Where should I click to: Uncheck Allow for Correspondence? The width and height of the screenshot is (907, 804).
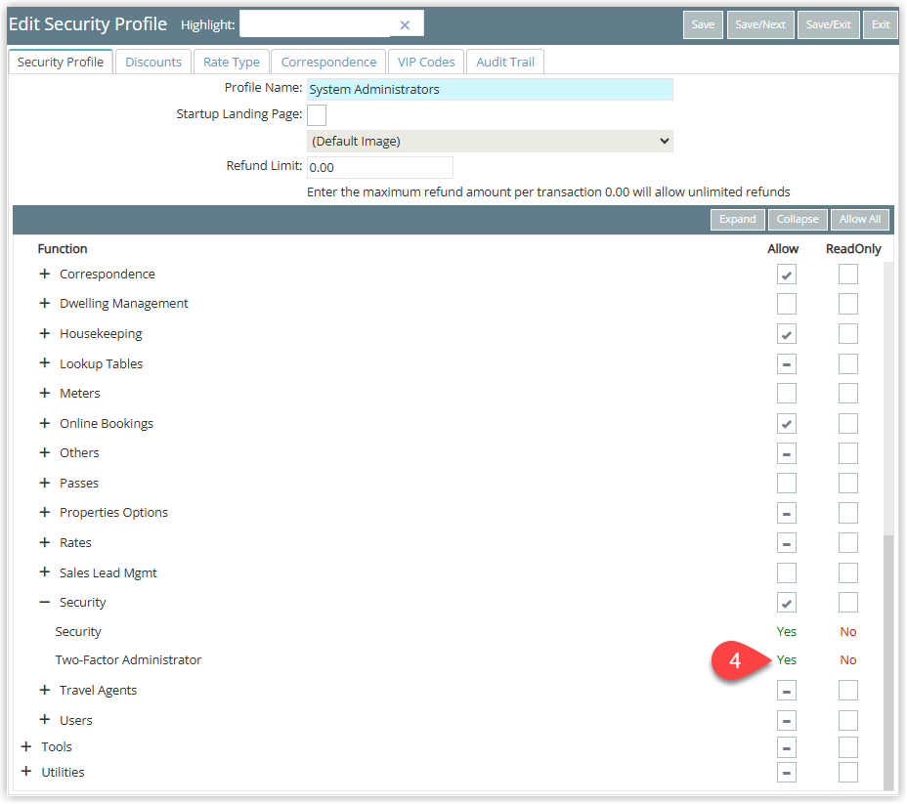(787, 275)
